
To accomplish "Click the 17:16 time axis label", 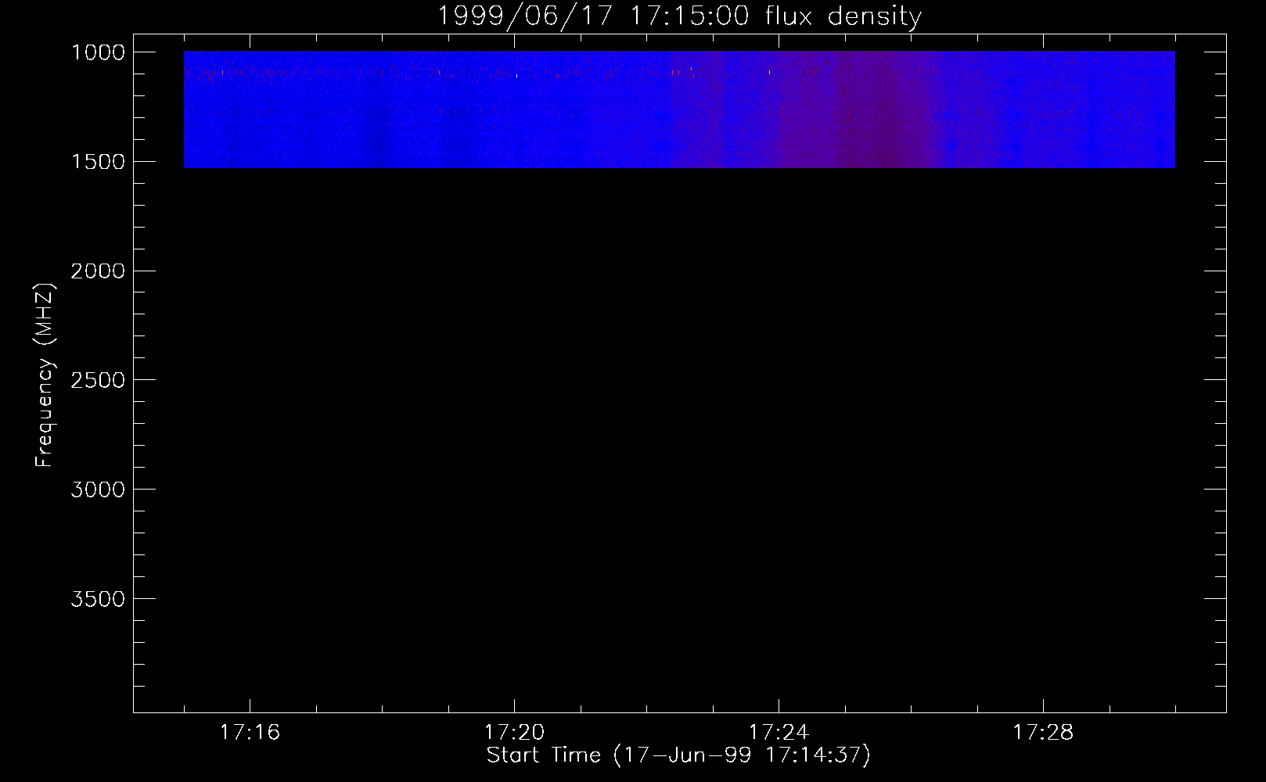I will [250, 733].
